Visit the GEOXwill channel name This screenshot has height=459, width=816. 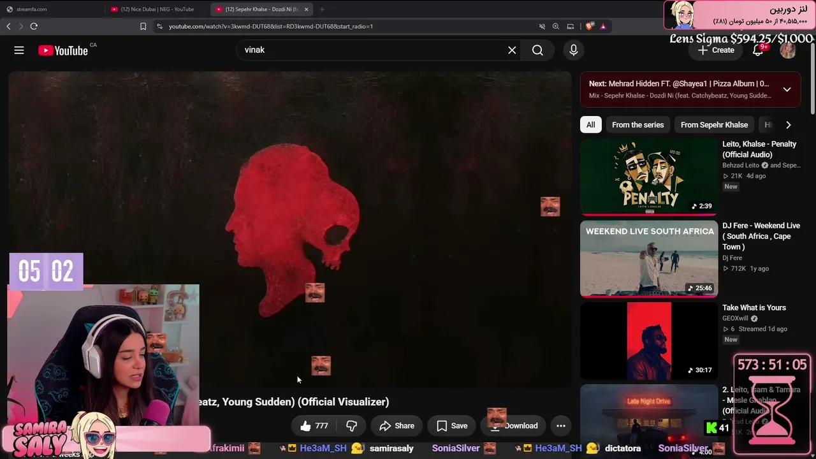coord(735,319)
